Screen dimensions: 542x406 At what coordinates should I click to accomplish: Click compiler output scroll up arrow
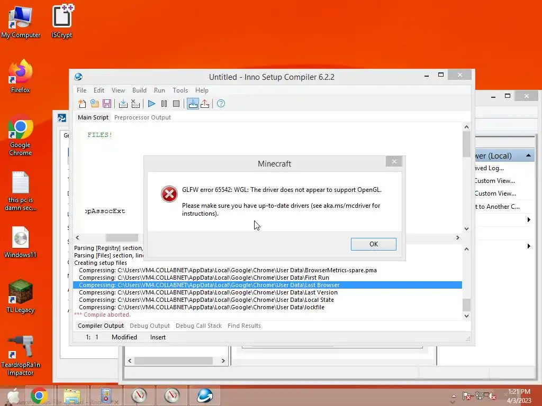pyautogui.click(x=466, y=250)
